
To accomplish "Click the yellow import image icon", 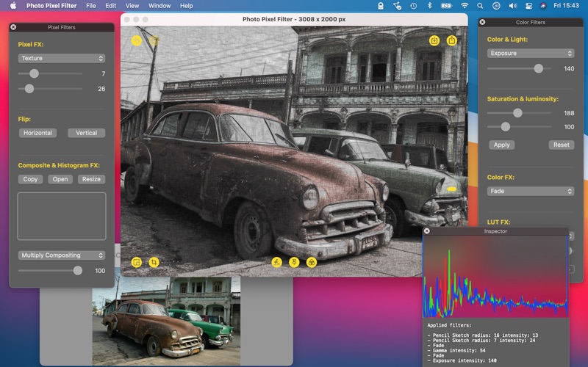I will 434,40.
